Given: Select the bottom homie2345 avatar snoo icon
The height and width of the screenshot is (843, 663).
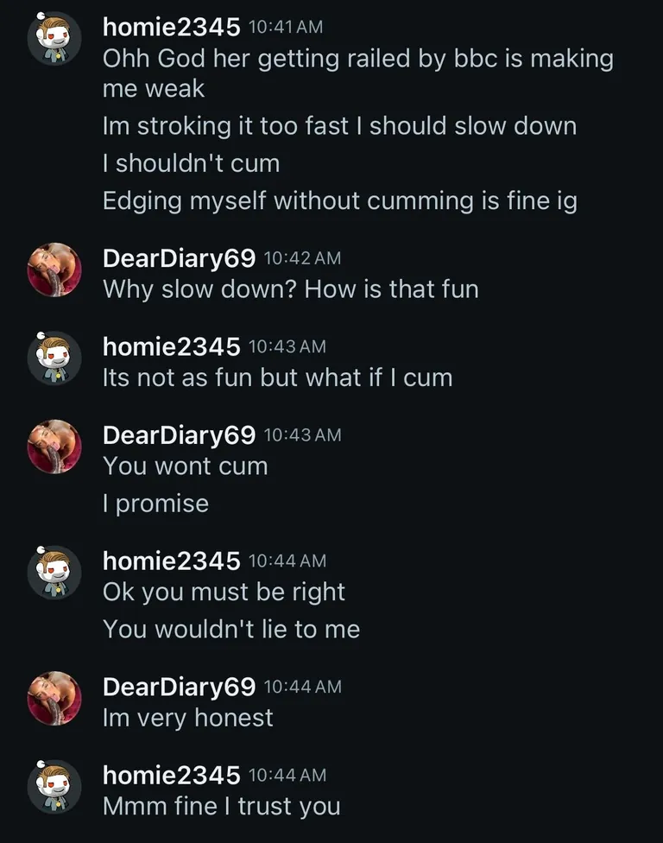Looking at the screenshot, I should tap(54, 786).
